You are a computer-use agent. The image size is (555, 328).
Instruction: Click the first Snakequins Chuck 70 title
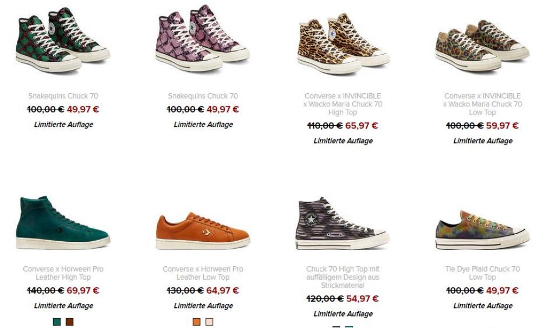[x=63, y=96]
